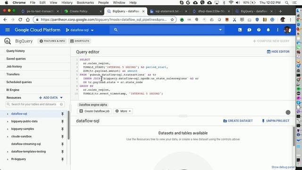Select dataflow-streaming-sql in Resources tree
The image size is (302, 170).
pyautogui.click(x=26, y=144)
